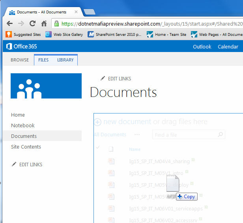The height and width of the screenshot is (223, 243).
Task: Go to Calendar in the top bar
Action: [228, 46]
